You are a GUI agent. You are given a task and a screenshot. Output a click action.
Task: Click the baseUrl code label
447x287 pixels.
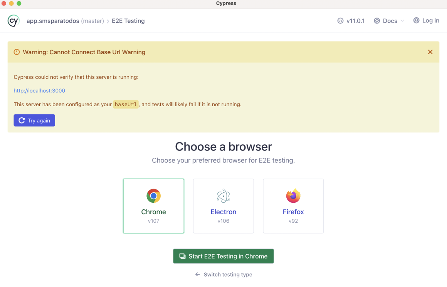click(126, 104)
